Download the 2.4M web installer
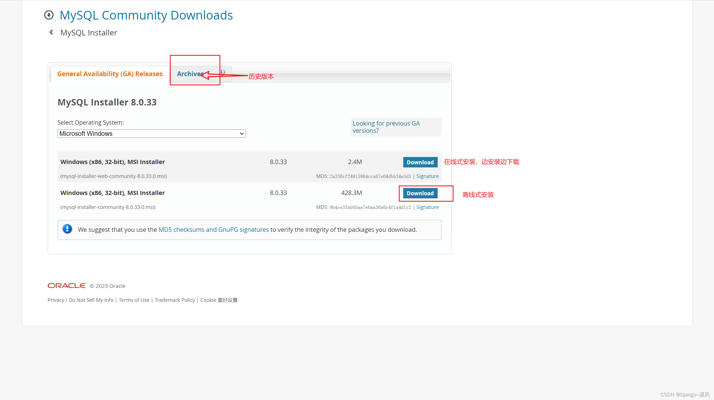714x400 pixels. [420, 162]
